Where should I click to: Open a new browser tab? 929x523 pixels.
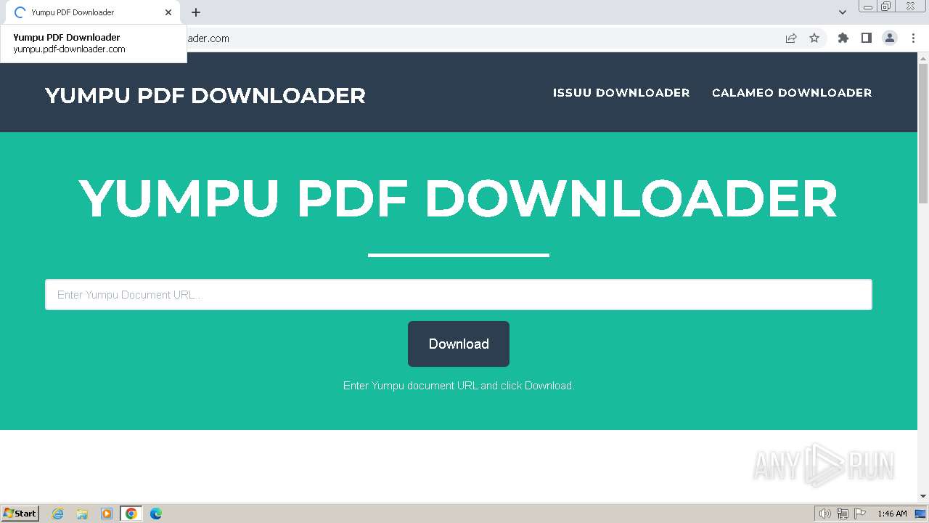[x=196, y=12]
